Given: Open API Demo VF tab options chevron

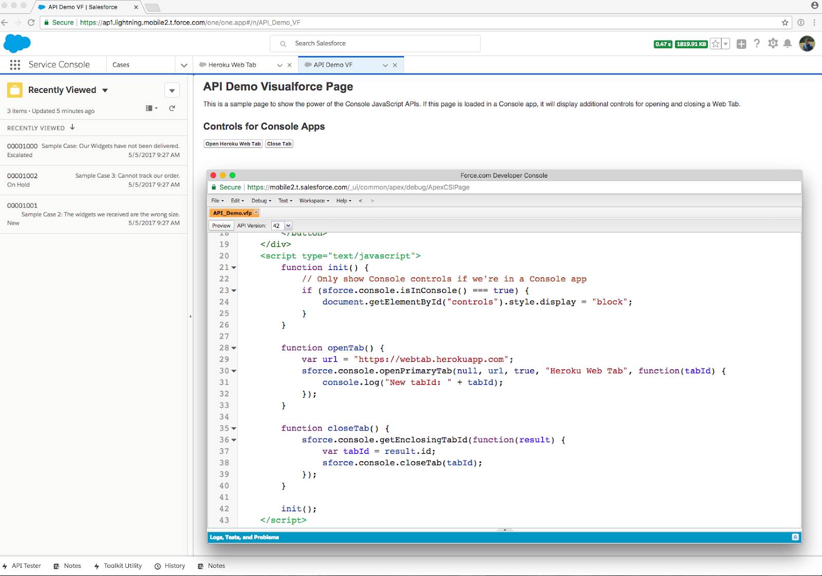Looking at the screenshot, I should tap(385, 65).
